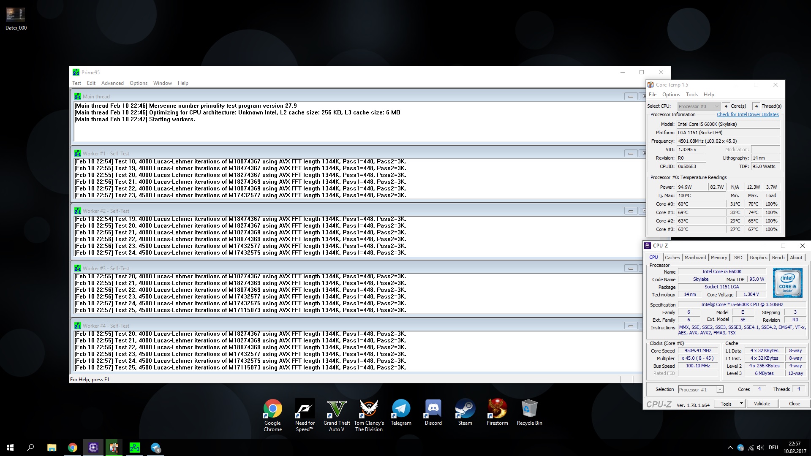Screen dimensions: 811x456
Task: Switch to CPU-Z Memory tab
Action: click(718, 258)
